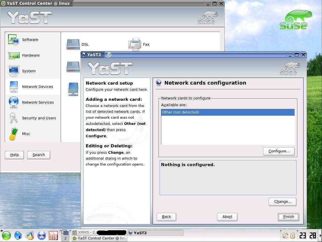Open the blue Home folder taskbar icon

pyautogui.click(x=18, y=235)
